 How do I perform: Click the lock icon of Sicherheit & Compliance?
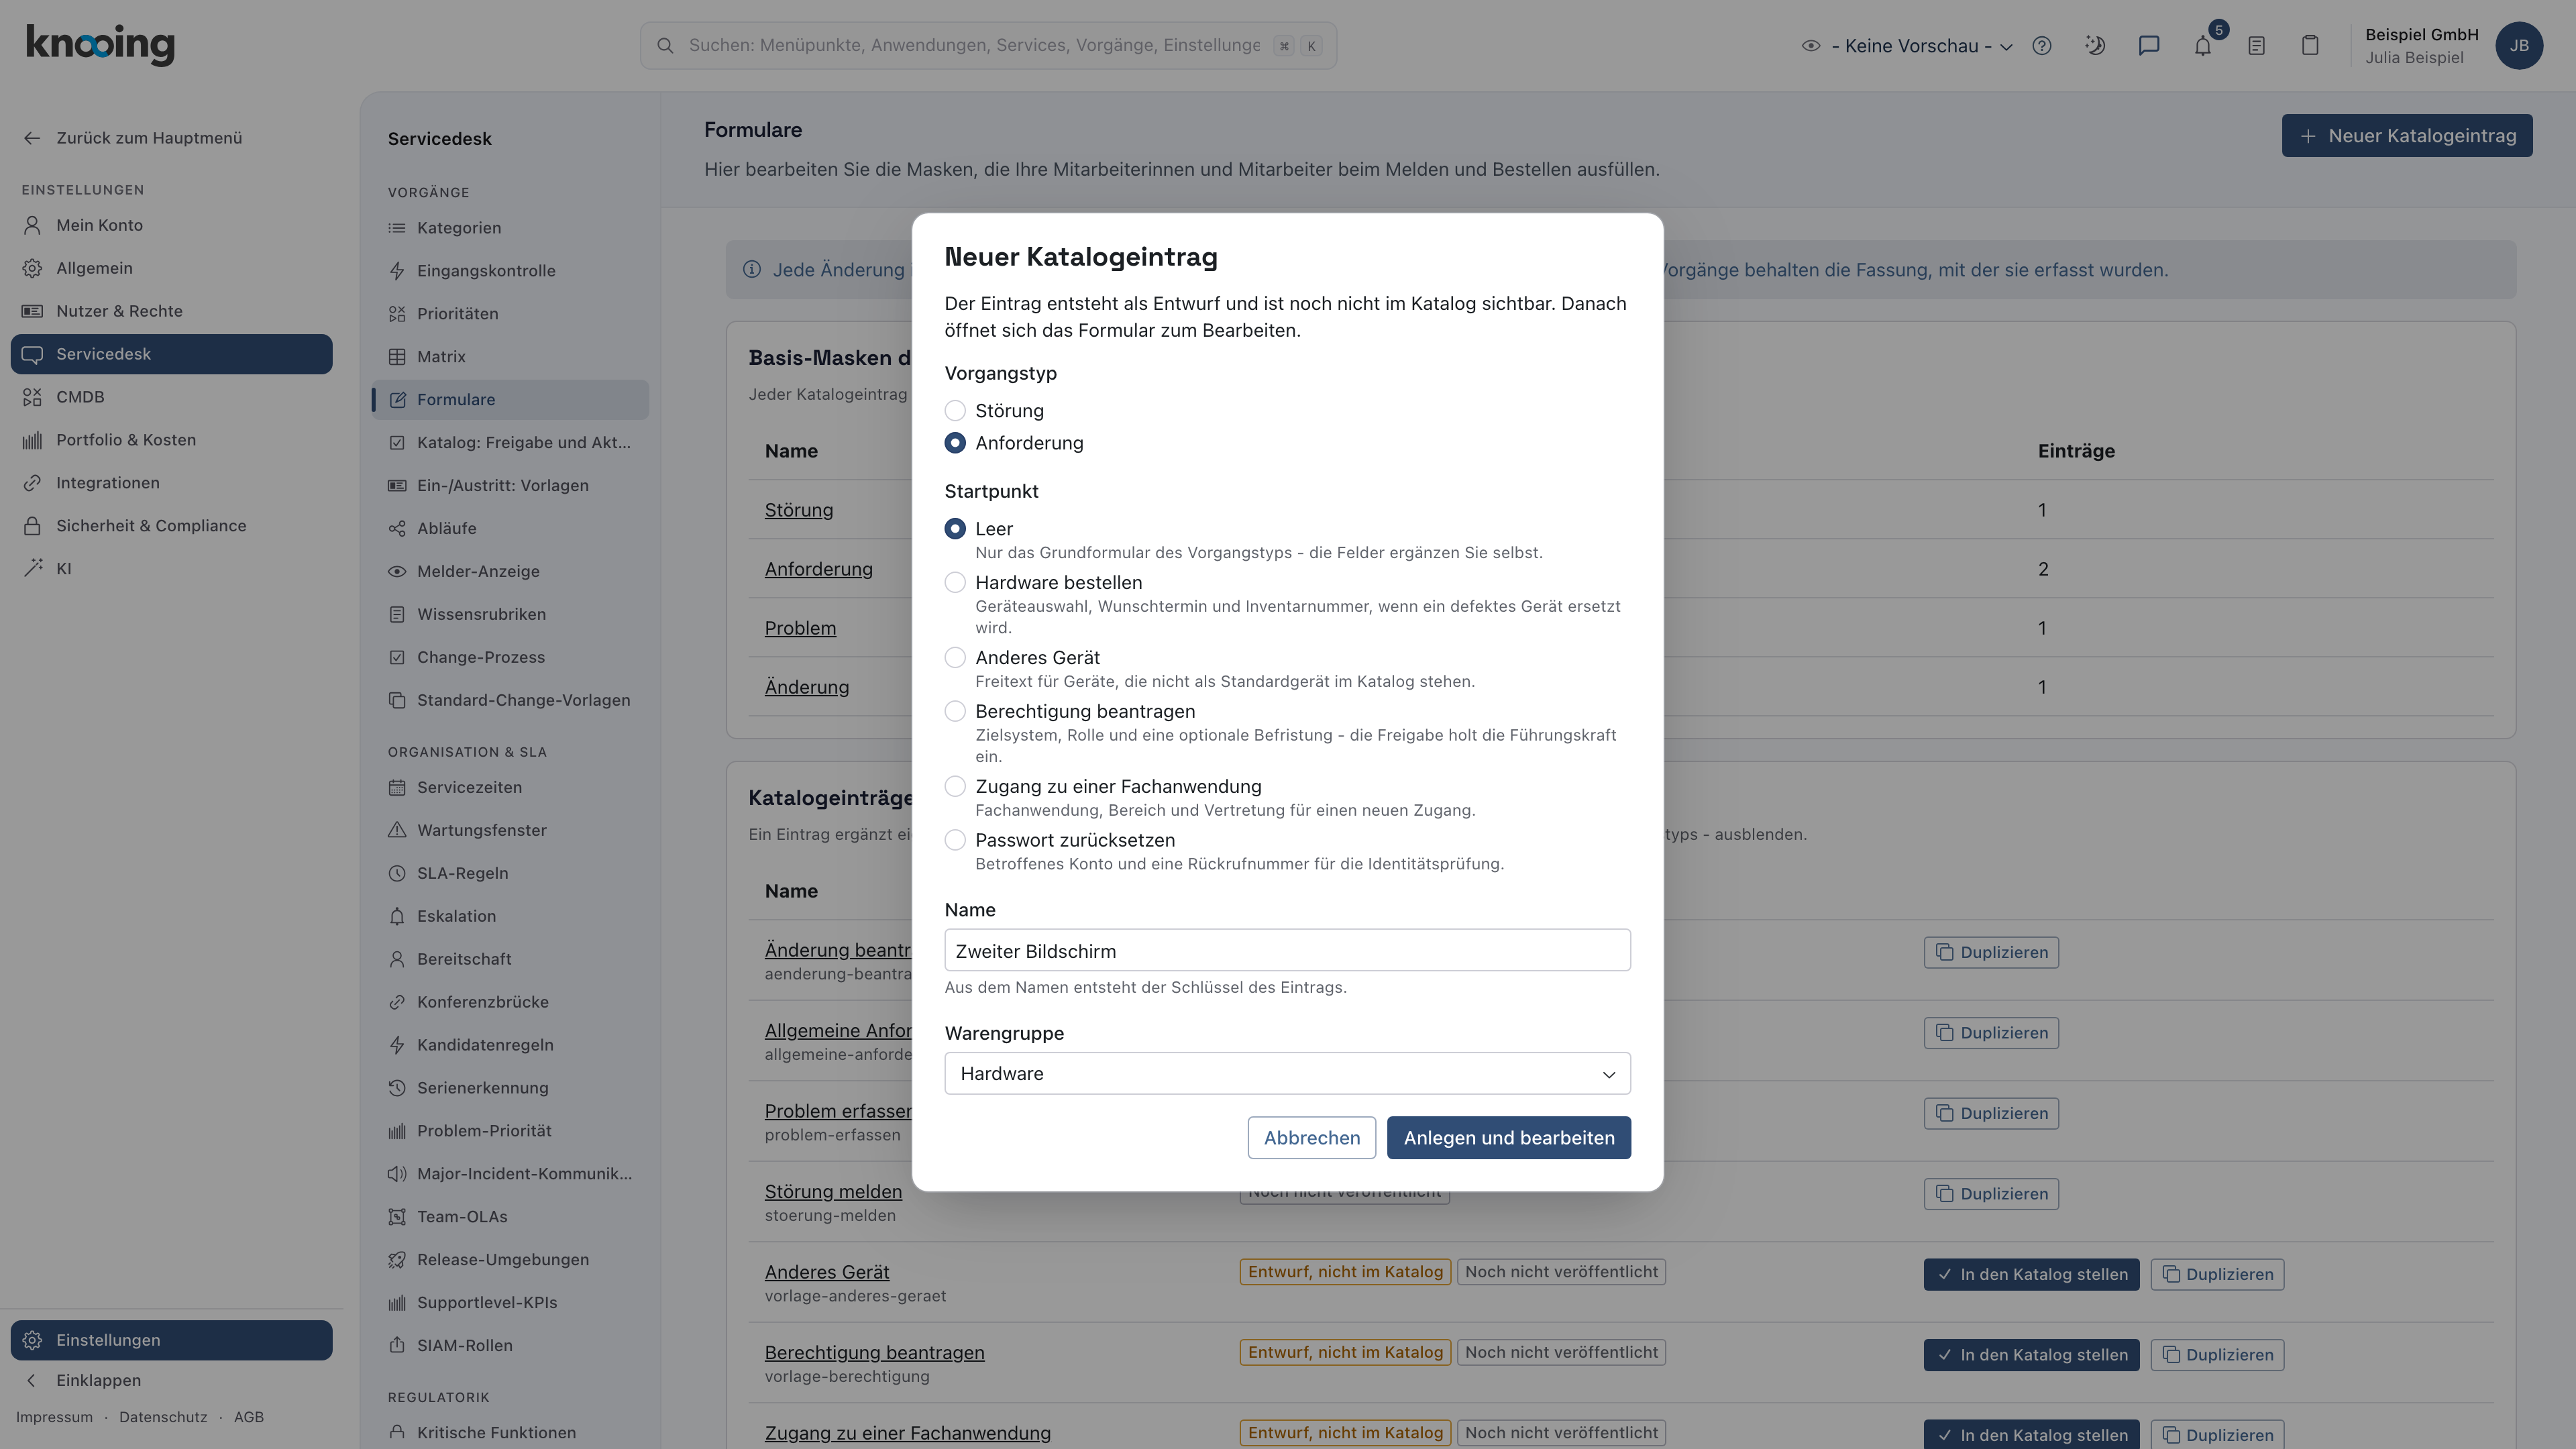32,526
